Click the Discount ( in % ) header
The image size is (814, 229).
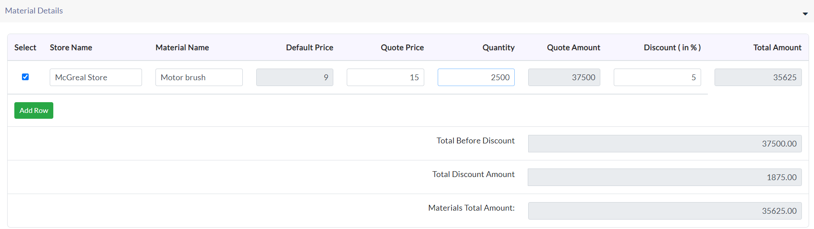click(672, 48)
